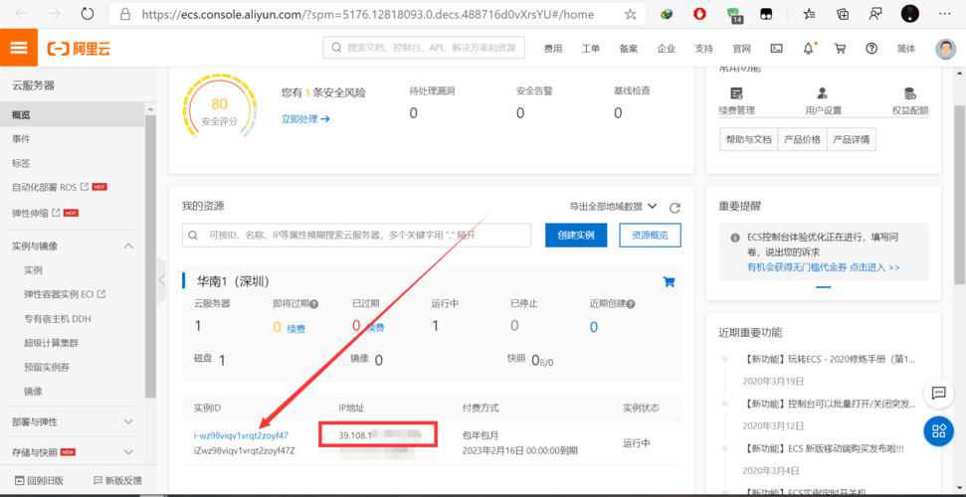Click the blue cart icon for Shenzhen region
This screenshot has width=966, height=497.
tap(669, 282)
